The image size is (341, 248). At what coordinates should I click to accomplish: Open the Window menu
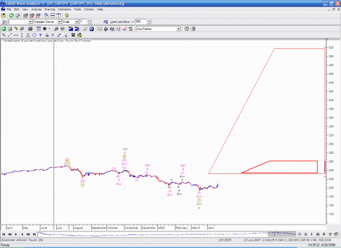pos(89,9)
